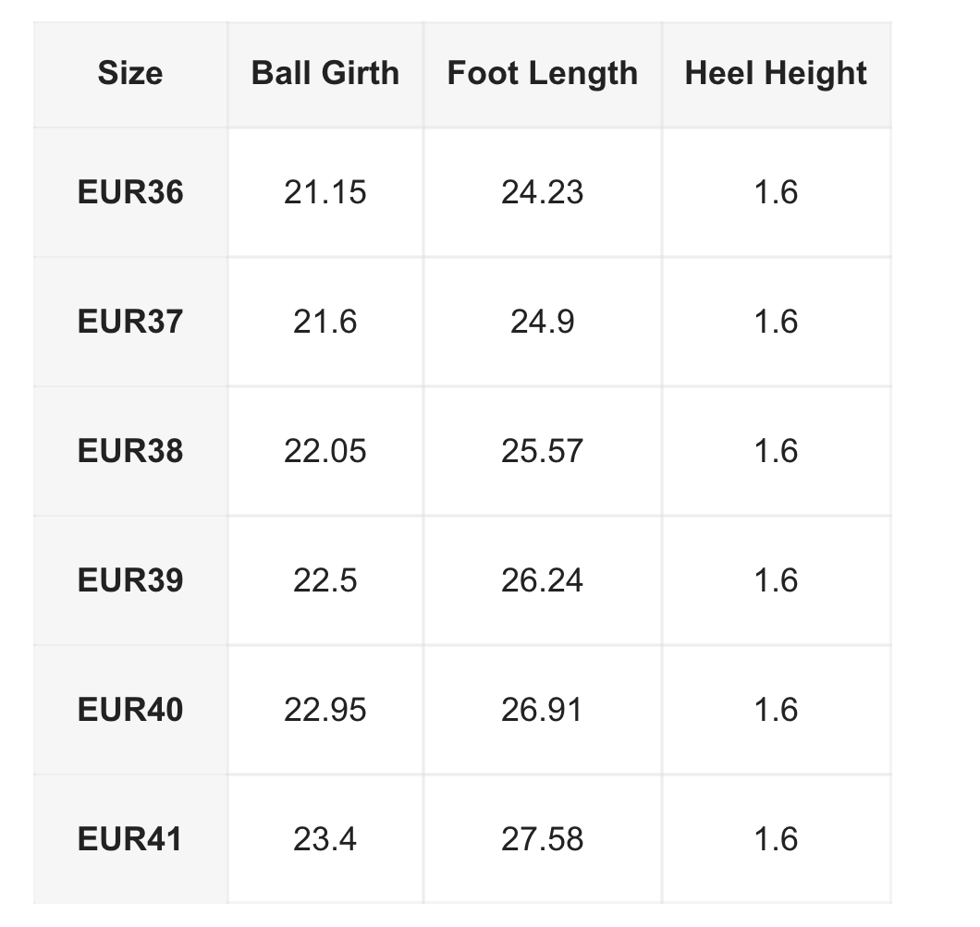Click the heel height value for EUR36
This screenshot has width=980, height=927.
(x=776, y=192)
